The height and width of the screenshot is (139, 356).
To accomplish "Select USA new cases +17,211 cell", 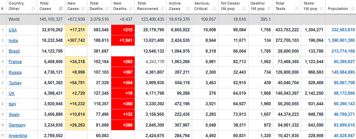I will tap(76, 30).
